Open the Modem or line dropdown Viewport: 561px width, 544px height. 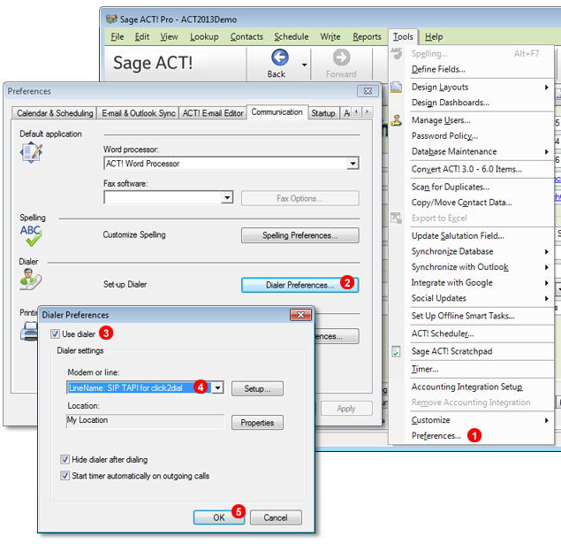pyautogui.click(x=217, y=387)
